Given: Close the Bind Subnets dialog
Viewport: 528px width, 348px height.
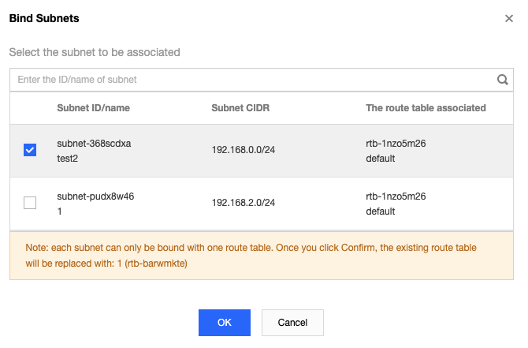Looking at the screenshot, I should 509,18.
